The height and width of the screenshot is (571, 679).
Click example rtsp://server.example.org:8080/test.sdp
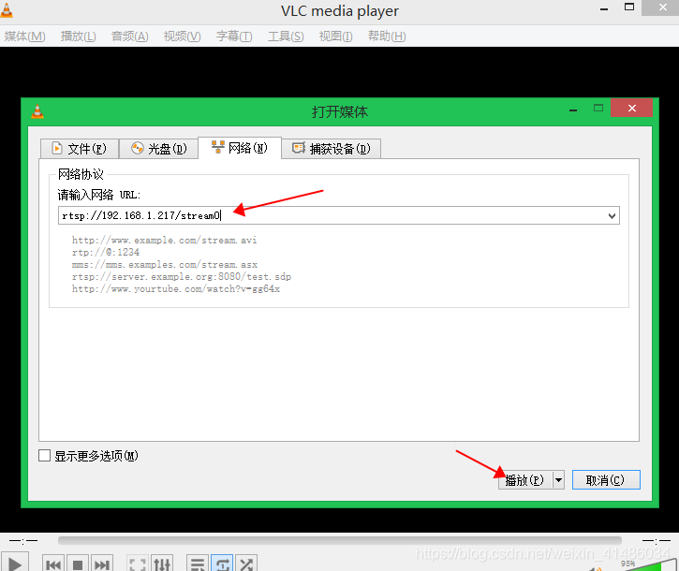pyautogui.click(x=182, y=277)
